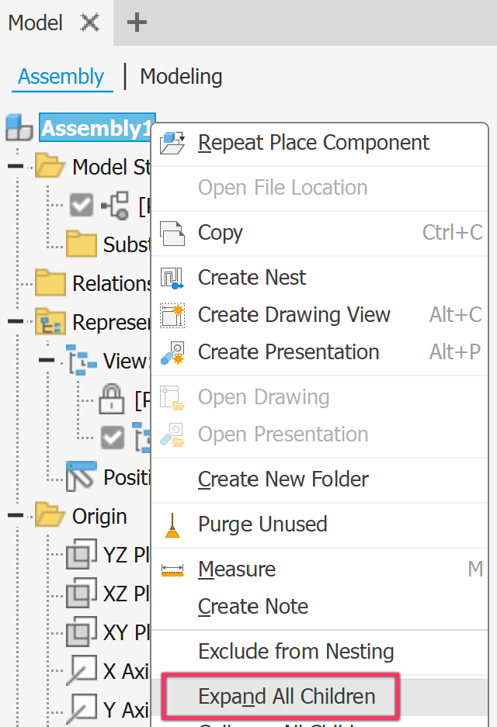Click the Repeat Place Component icon
Image resolution: width=497 pixels, height=727 pixels.
[172, 143]
